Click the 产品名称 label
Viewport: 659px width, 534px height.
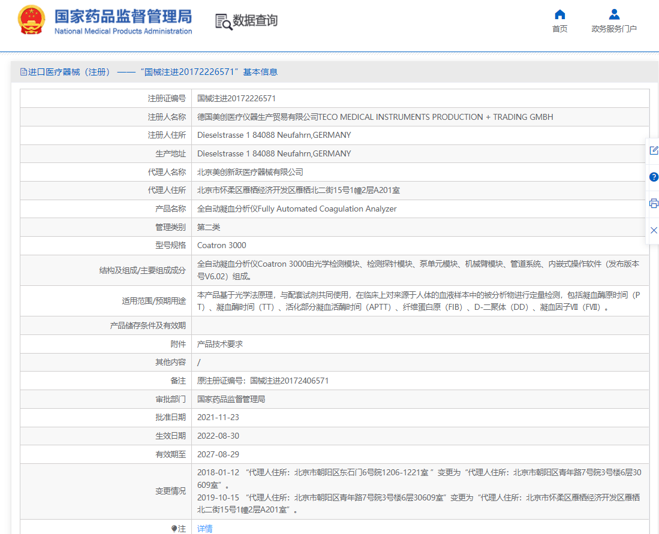170,209
